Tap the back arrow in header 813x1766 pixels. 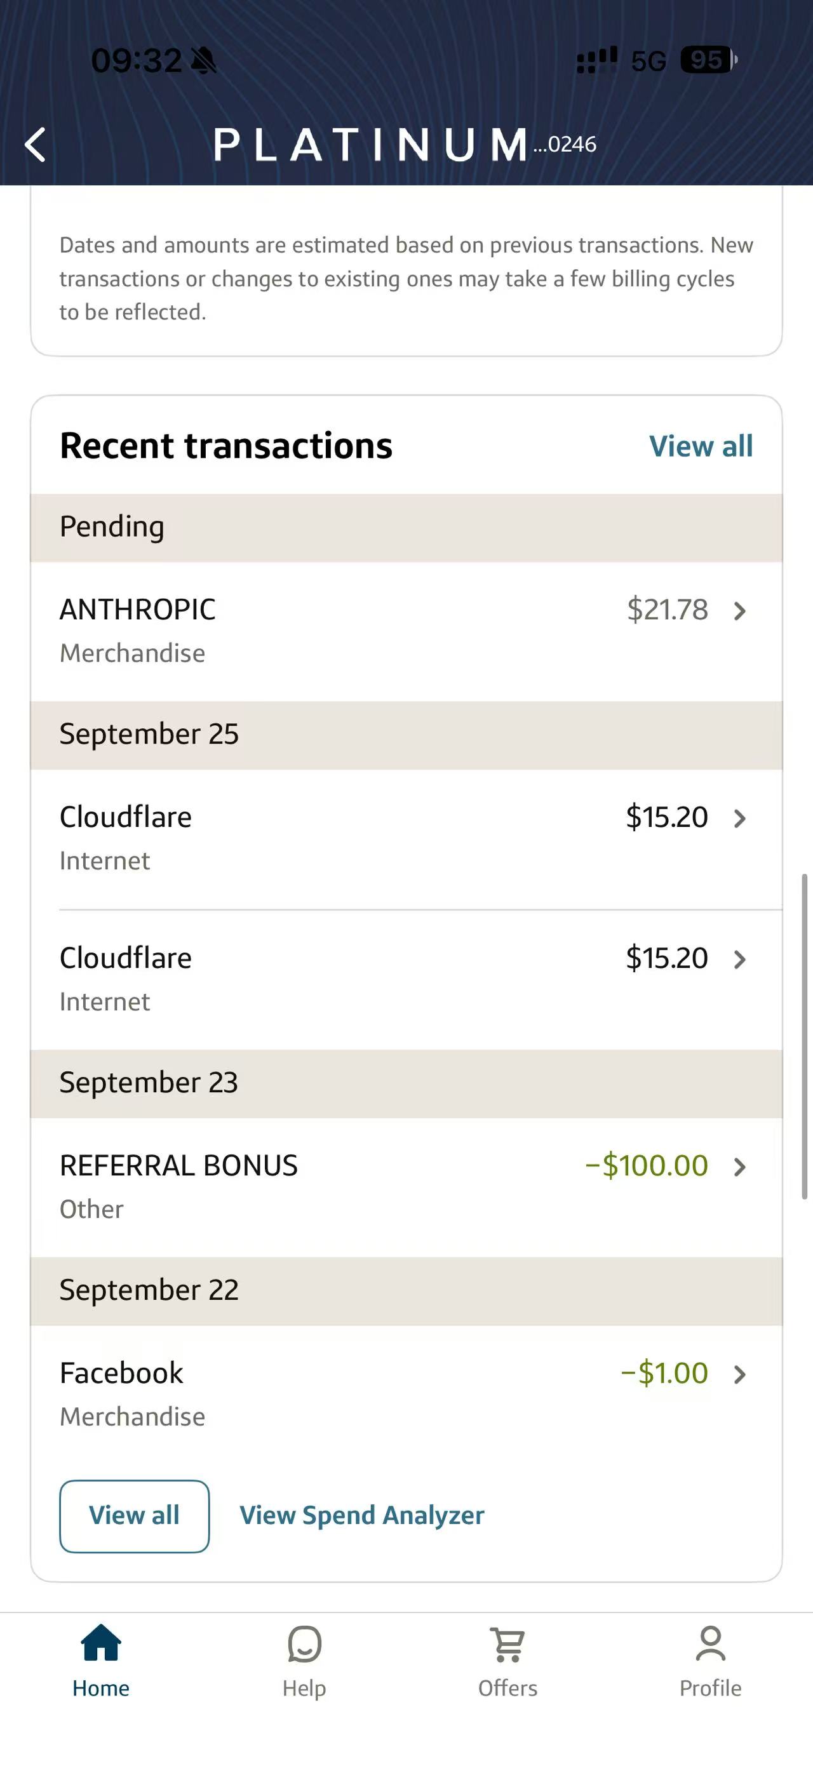tap(35, 145)
